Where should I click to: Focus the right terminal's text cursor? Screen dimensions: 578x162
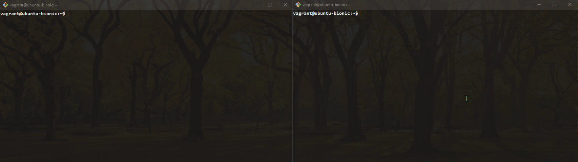[x=361, y=13]
